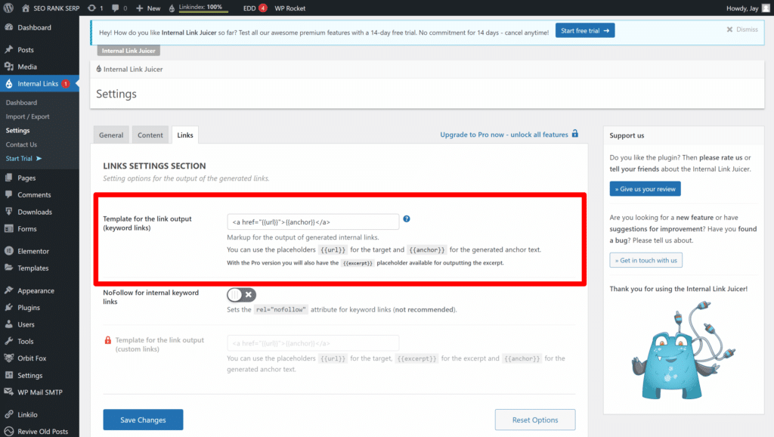Click the user avatar beside Howdy, Jay
774x437 pixels.
tap(766, 8)
